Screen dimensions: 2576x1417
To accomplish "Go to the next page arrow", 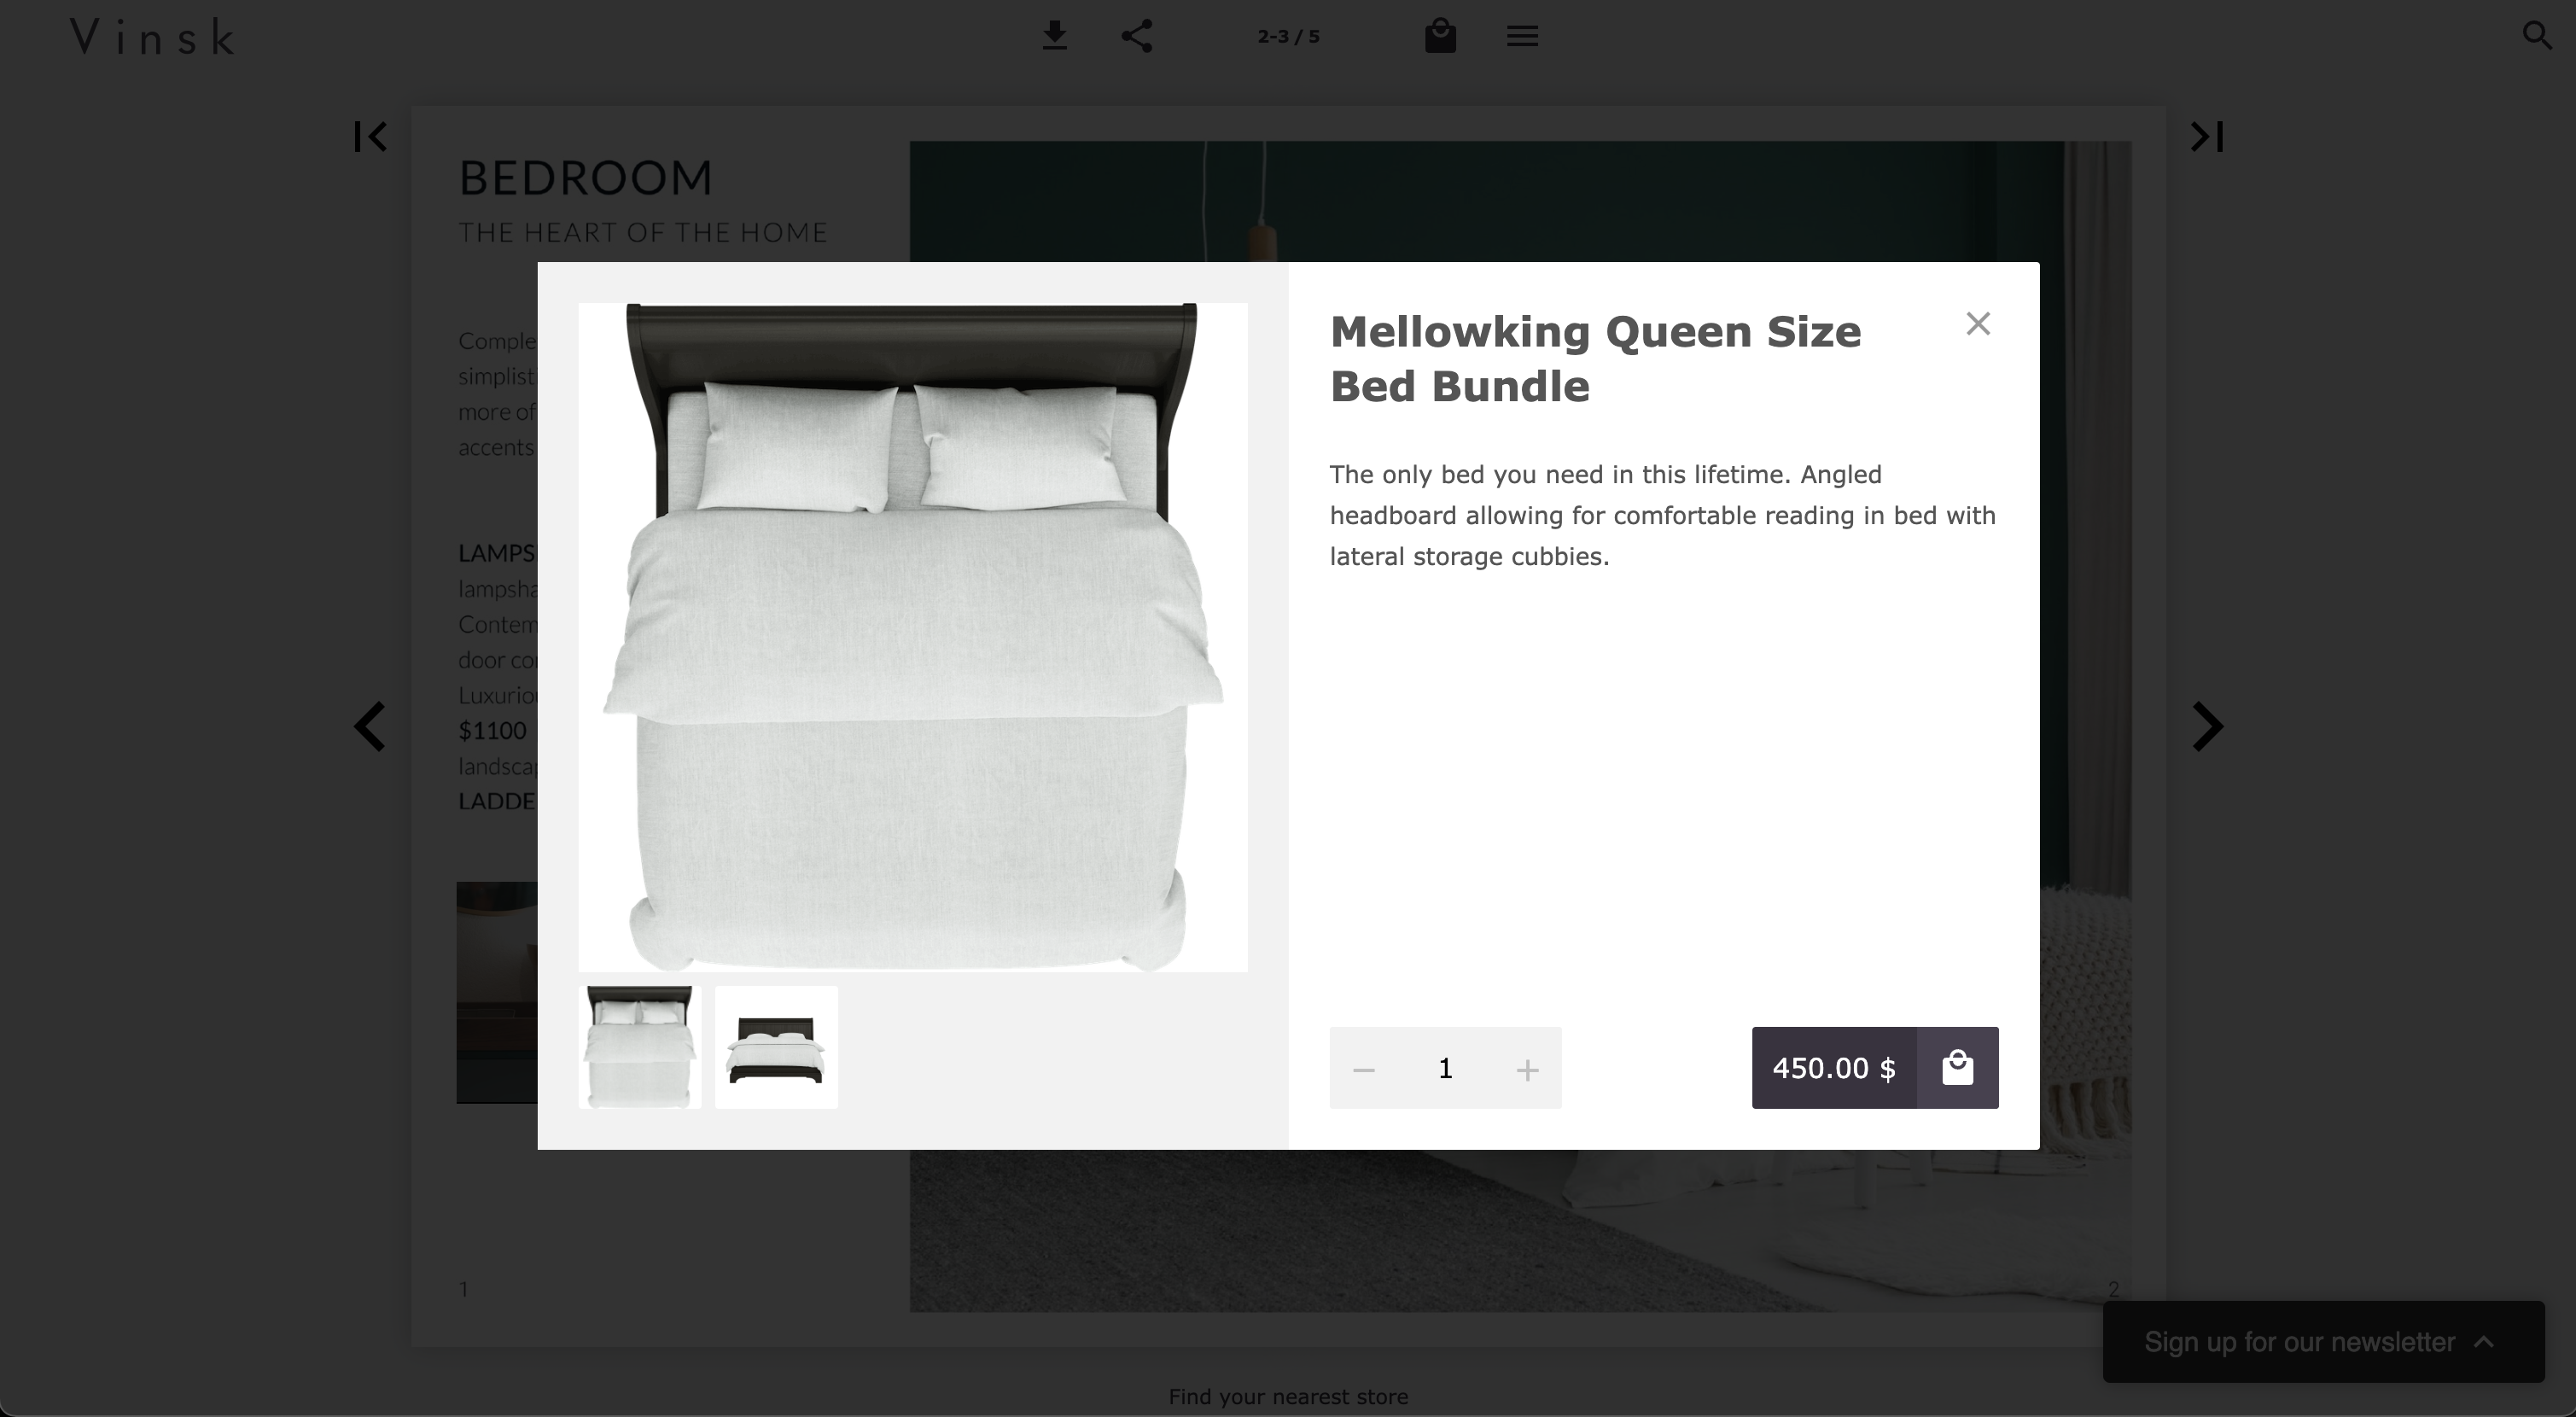I will pyautogui.click(x=2207, y=726).
